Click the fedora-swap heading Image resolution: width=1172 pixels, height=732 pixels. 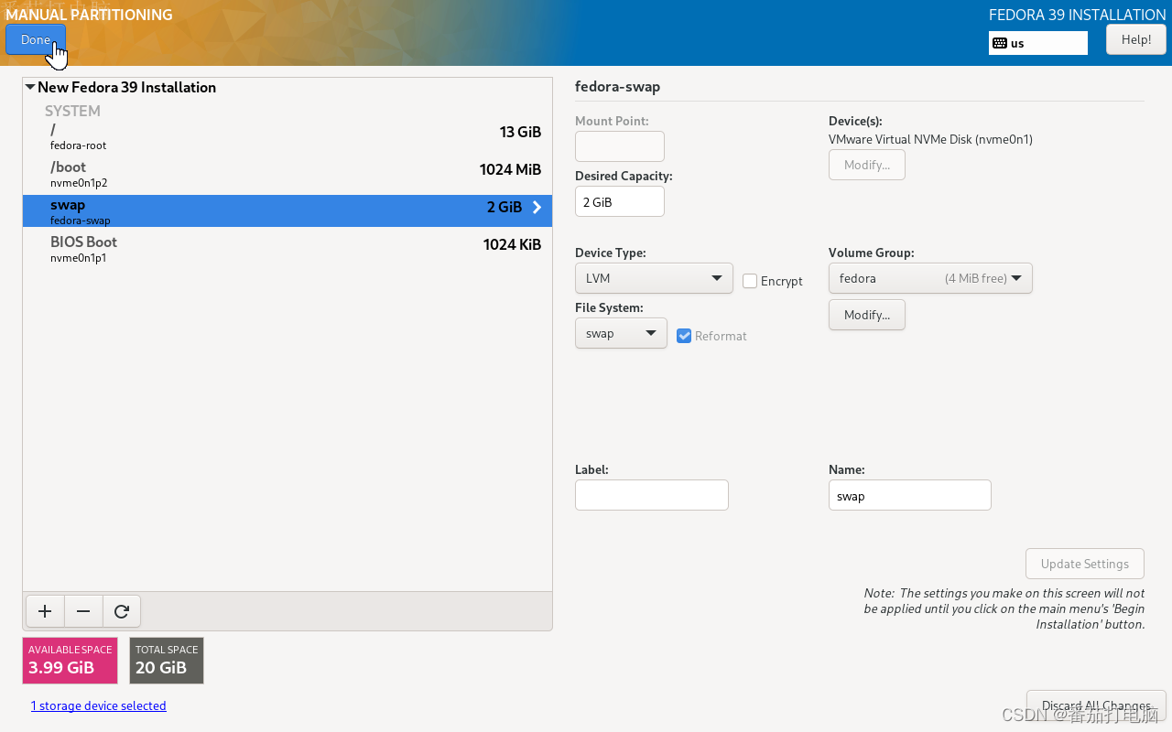617,87
